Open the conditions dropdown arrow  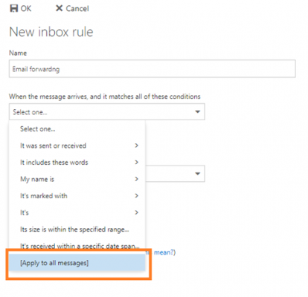click(198, 112)
